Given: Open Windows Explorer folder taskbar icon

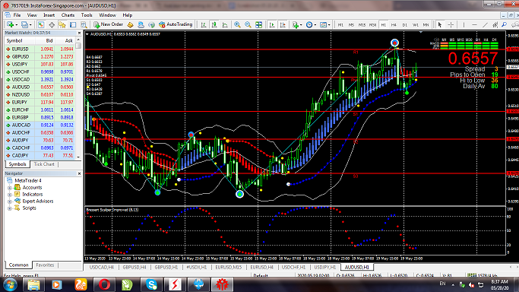Looking at the screenshot, I should (x=33, y=284).
